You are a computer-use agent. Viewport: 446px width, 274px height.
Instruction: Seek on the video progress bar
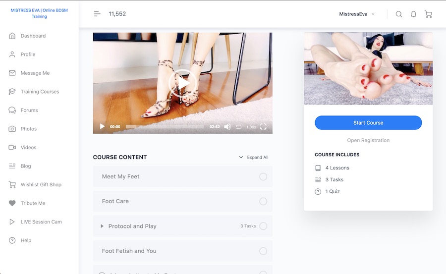165,127
